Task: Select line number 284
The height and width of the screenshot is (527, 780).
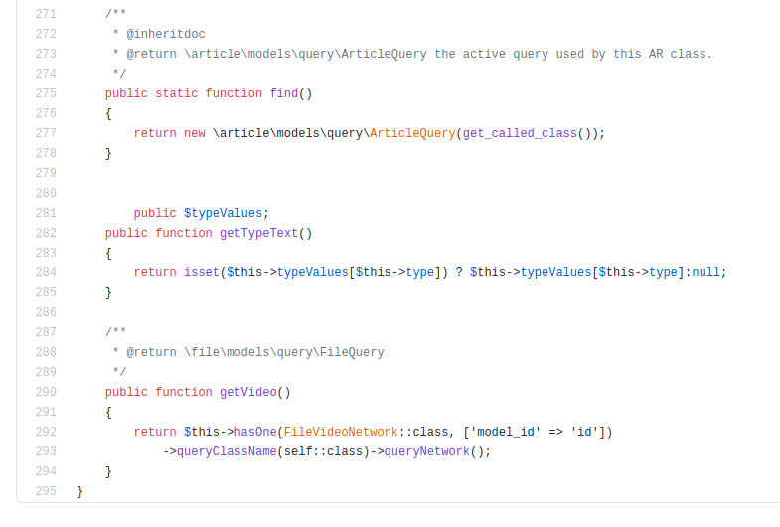Action: point(46,272)
